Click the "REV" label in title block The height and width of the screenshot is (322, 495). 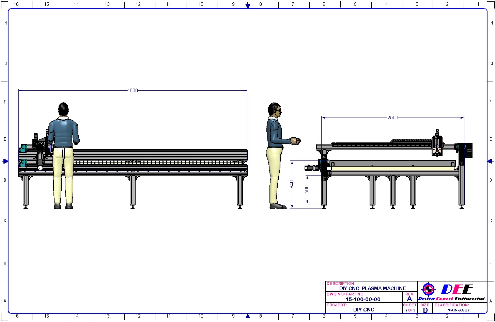pos(409,294)
